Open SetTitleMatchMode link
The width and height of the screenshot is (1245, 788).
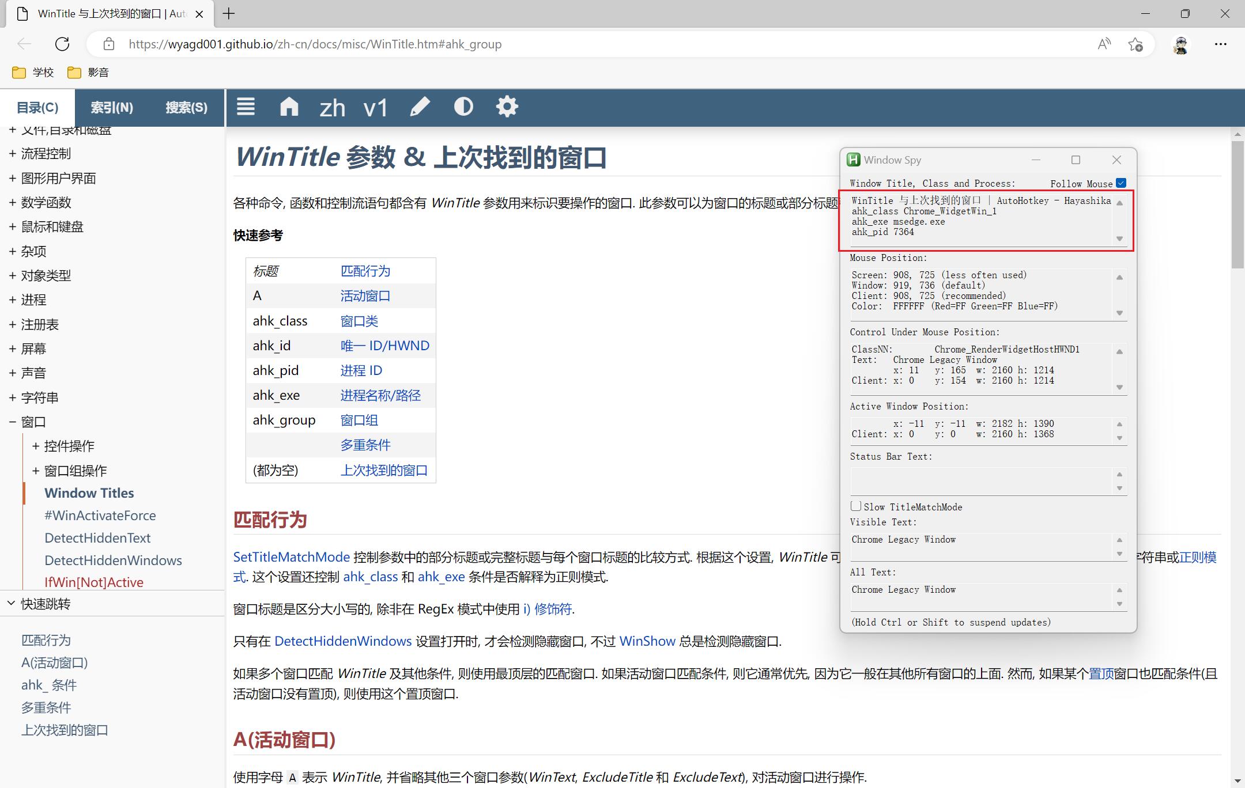[x=291, y=558]
